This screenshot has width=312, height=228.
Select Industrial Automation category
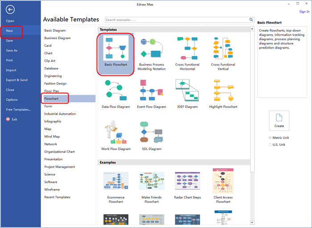[60, 114]
